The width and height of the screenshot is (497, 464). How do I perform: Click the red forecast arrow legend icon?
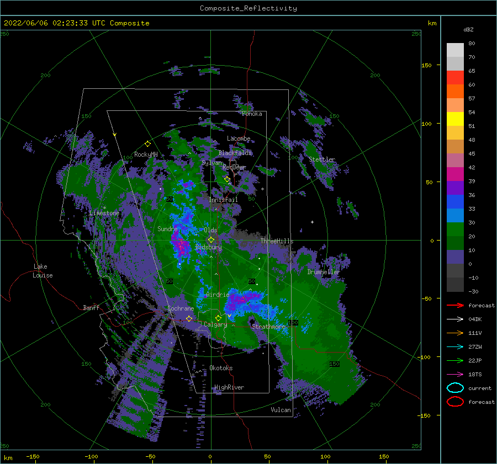pos(455,305)
